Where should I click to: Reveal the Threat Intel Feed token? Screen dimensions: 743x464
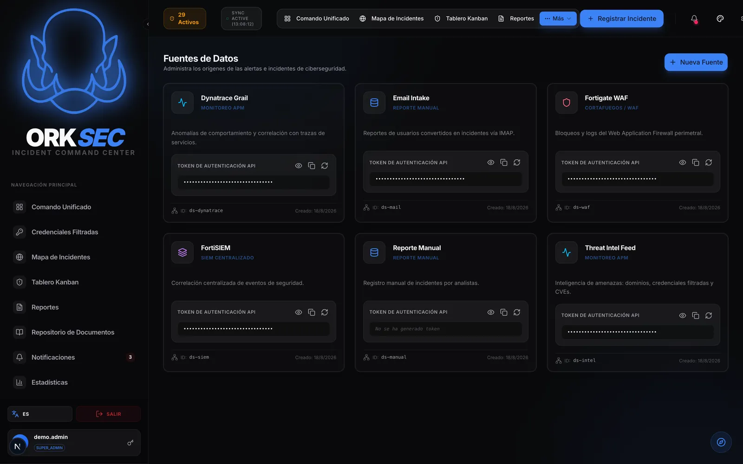(683, 316)
